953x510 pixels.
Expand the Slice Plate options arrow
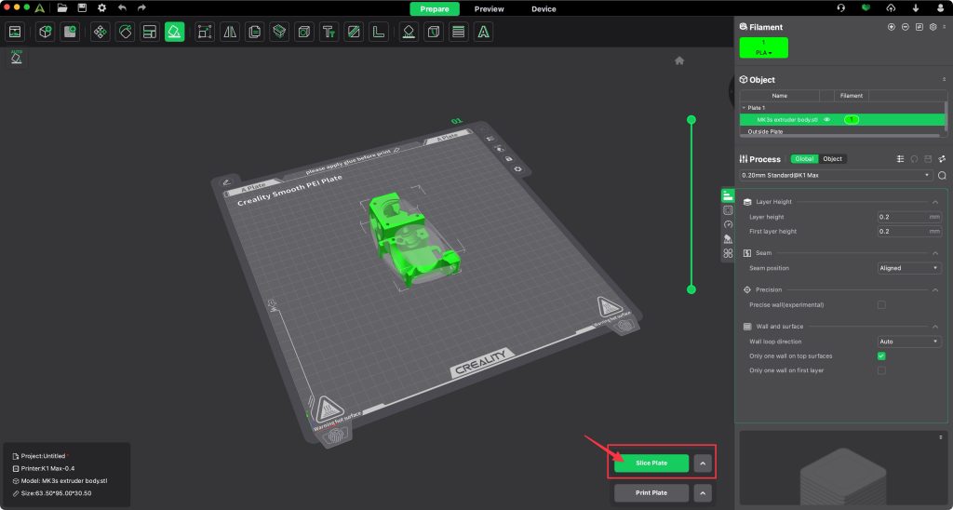[x=704, y=463]
